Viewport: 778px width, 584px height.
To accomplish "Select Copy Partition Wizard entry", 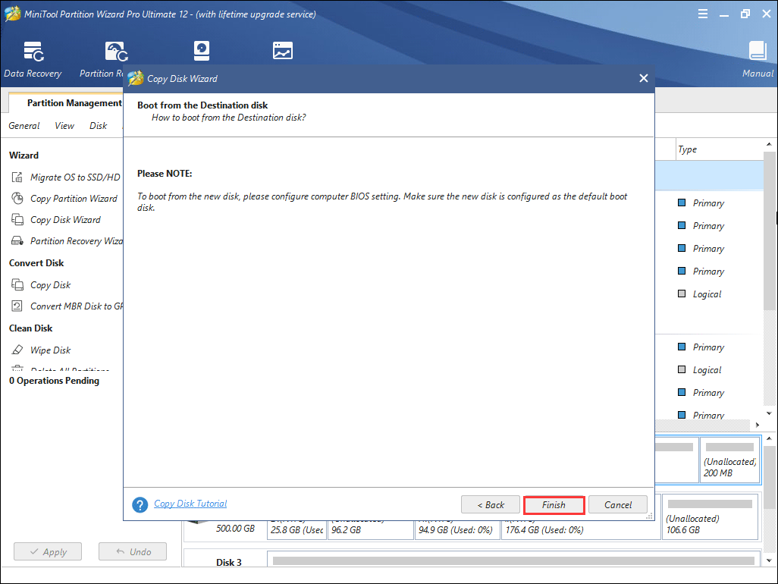I will (x=74, y=199).
